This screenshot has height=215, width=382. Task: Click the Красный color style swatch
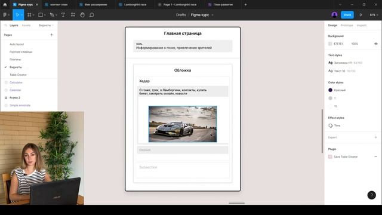click(330, 90)
